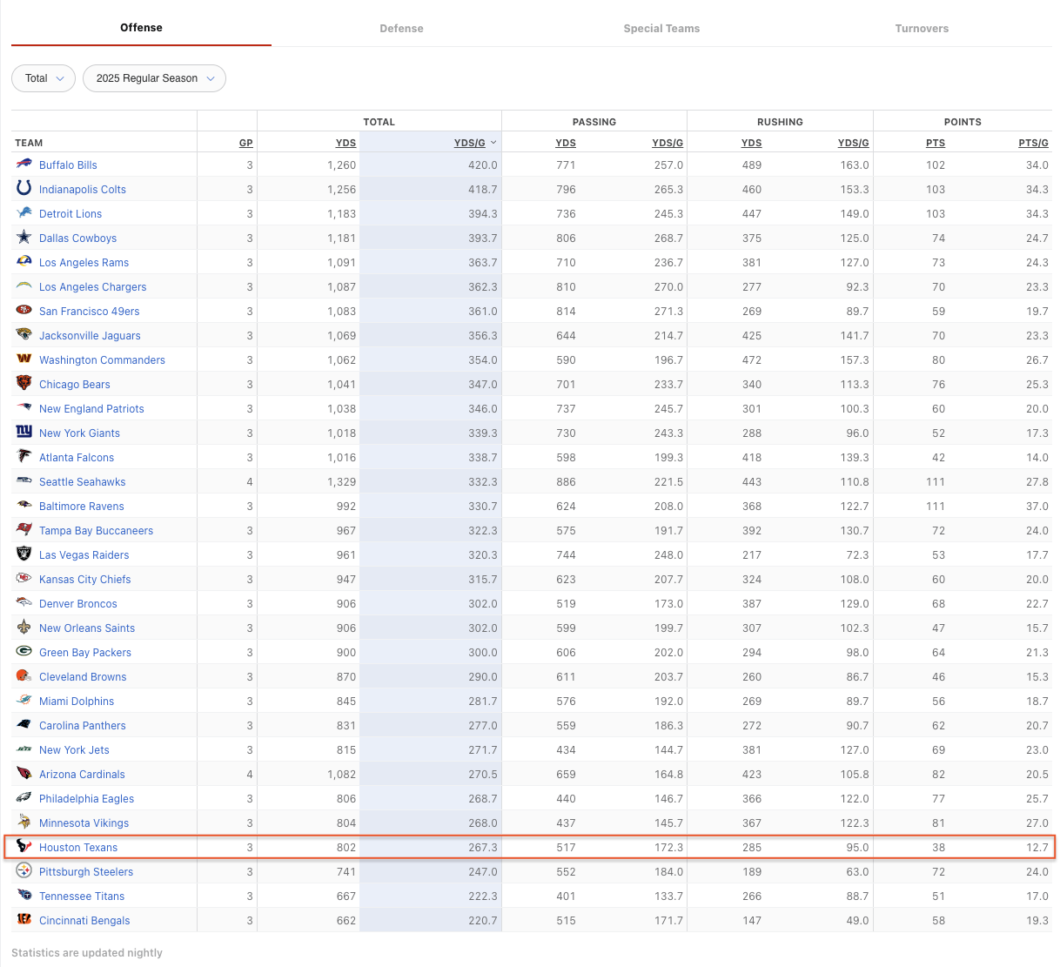Click the New England Patriots logo
Screen dimensions: 1060x967
(x=24, y=408)
